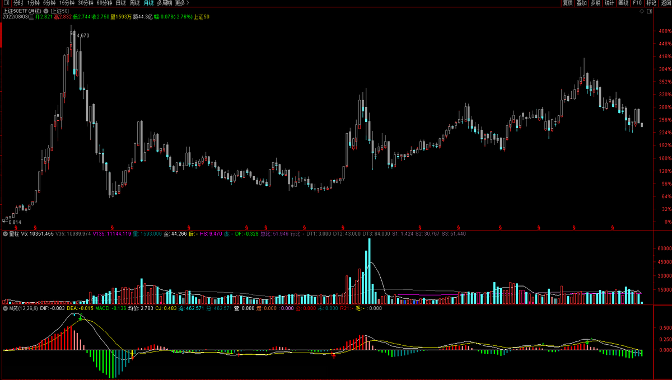
Task: Click the DEA: -0.015 readout
Action: click(x=80, y=308)
